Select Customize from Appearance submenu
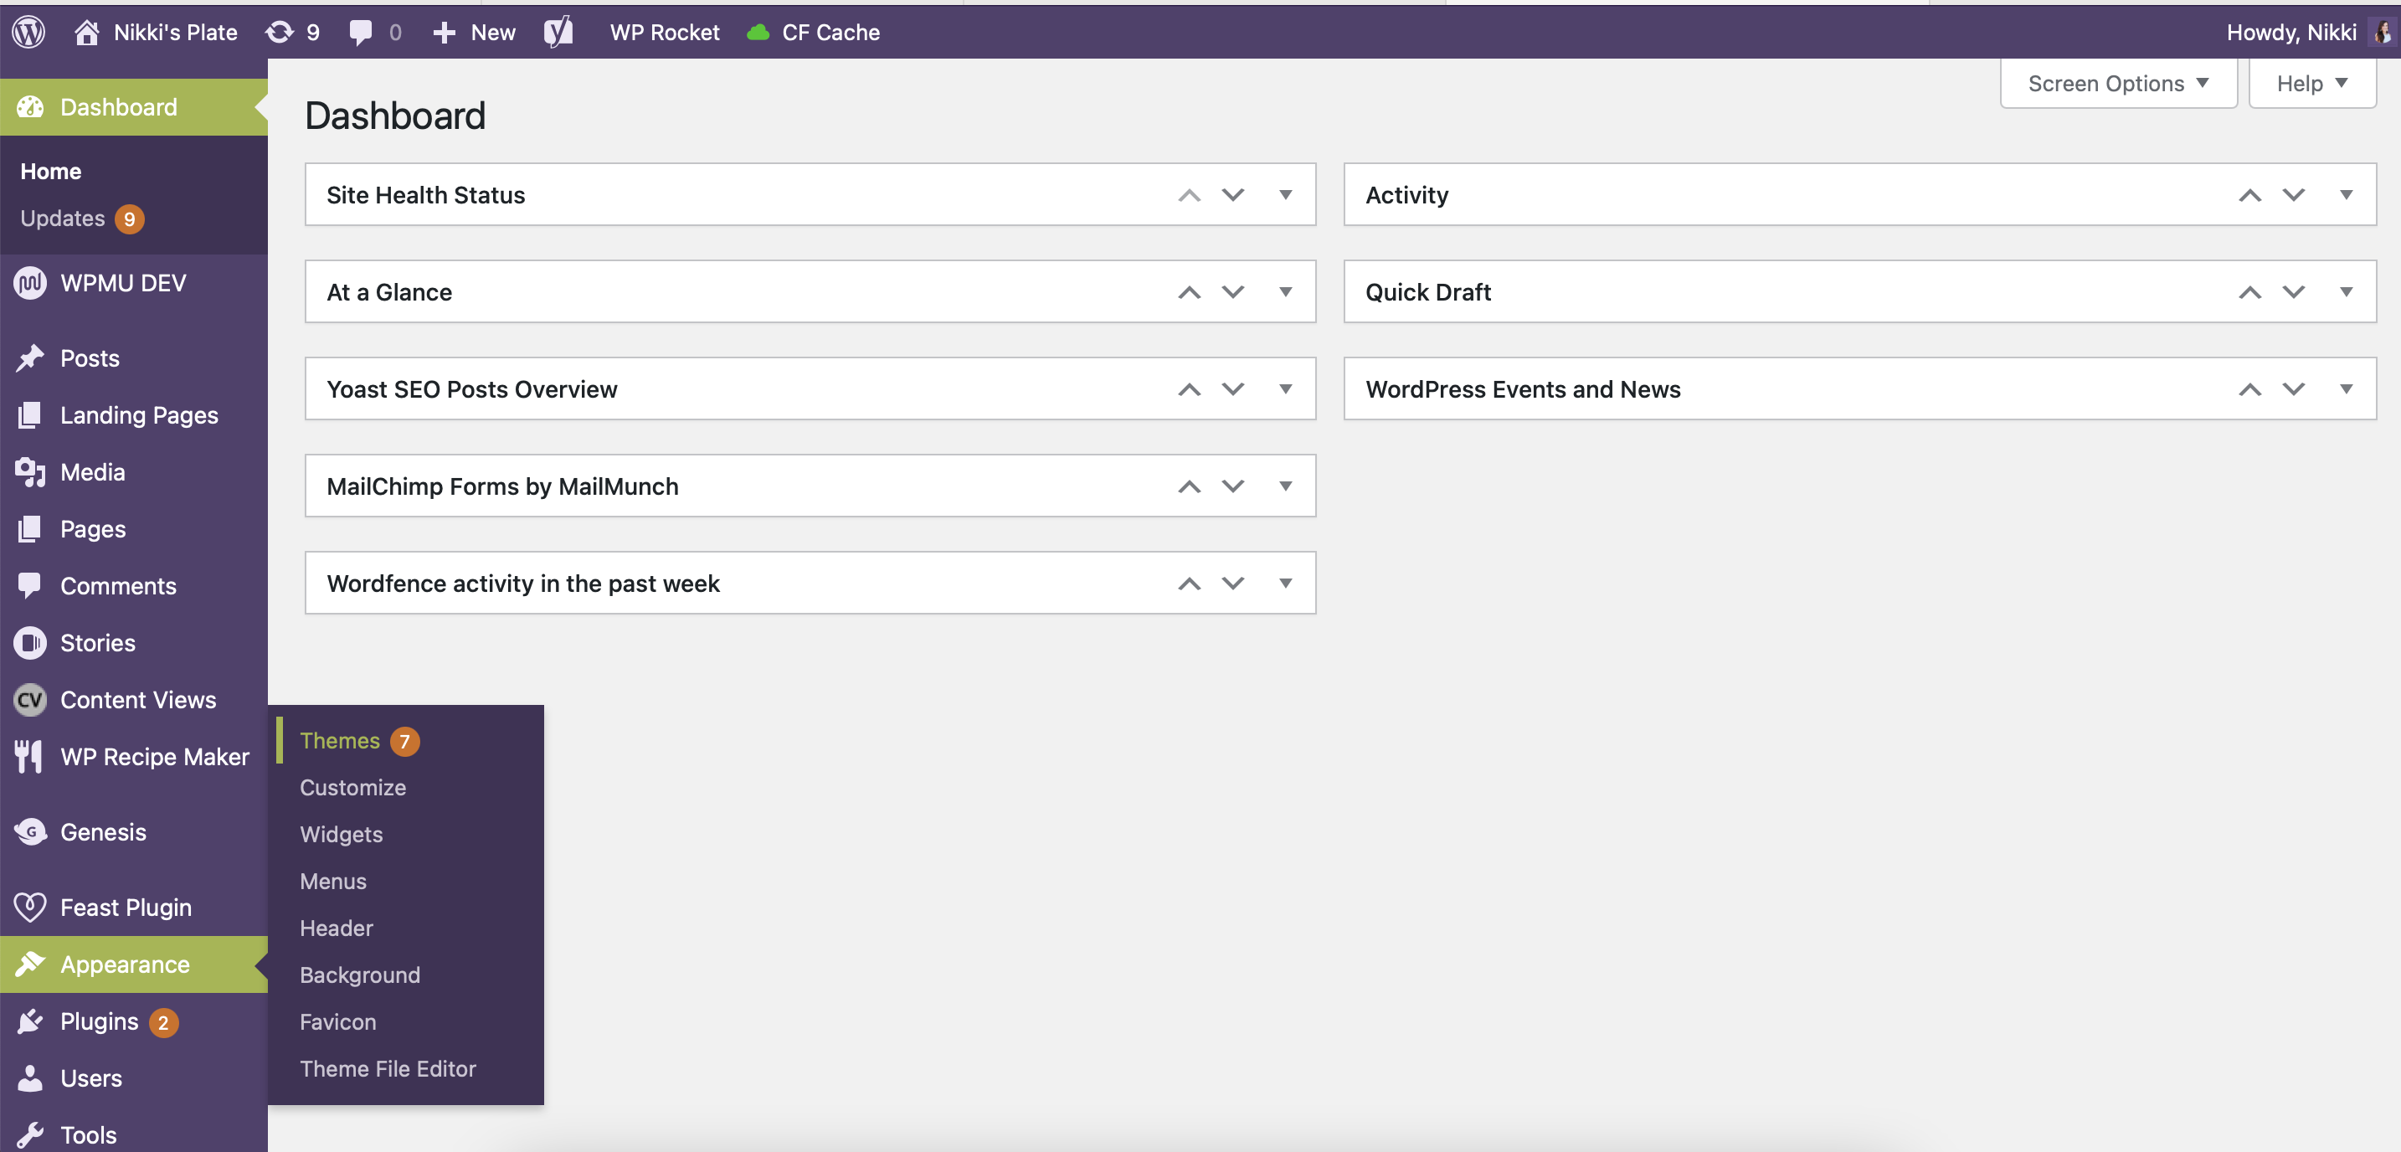 [352, 787]
